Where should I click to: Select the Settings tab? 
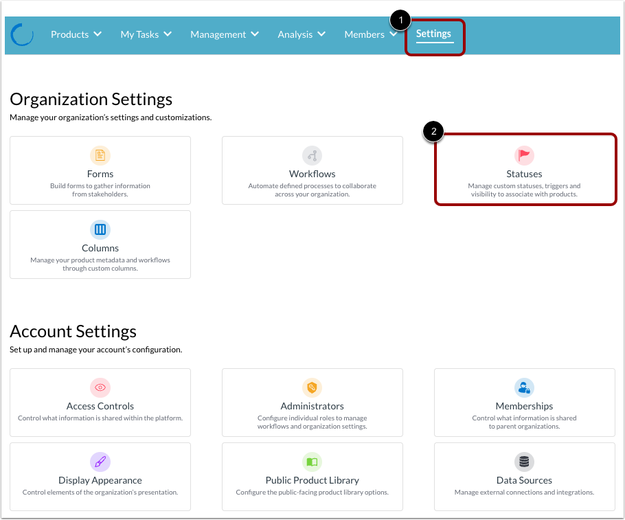(434, 33)
